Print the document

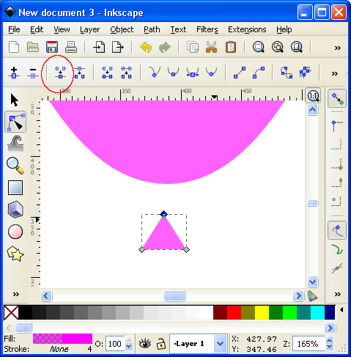pyautogui.click(x=71, y=47)
